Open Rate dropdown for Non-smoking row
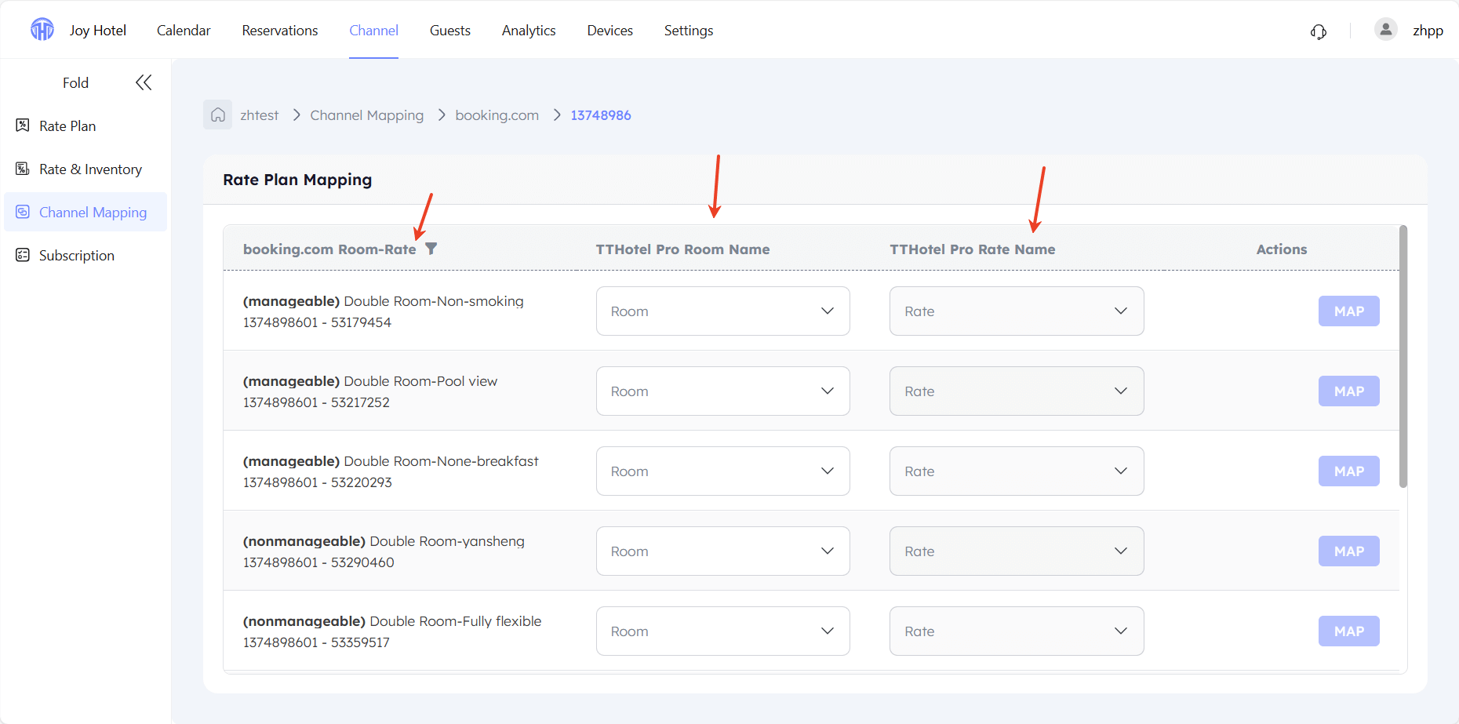Screen dimensions: 1459x724 click(1017, 311)
